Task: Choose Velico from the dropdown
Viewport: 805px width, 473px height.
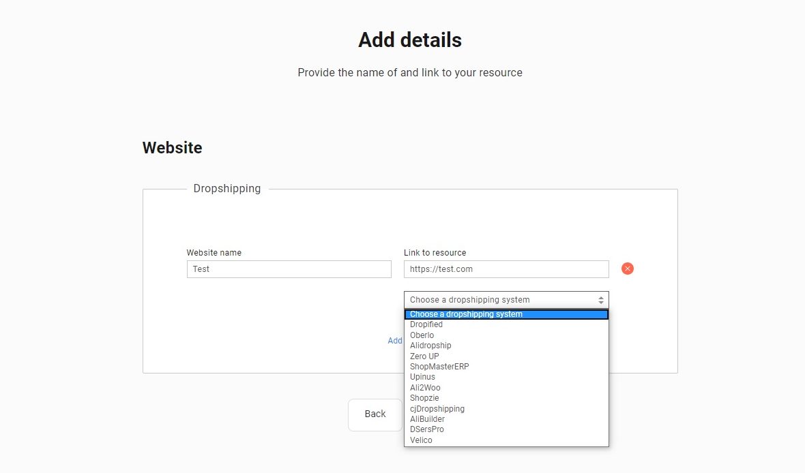Action: point(506,440)
